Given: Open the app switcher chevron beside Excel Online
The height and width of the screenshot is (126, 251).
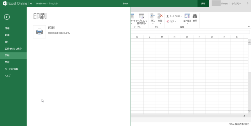Looking at the screenshot, I should tap(31, 3).
